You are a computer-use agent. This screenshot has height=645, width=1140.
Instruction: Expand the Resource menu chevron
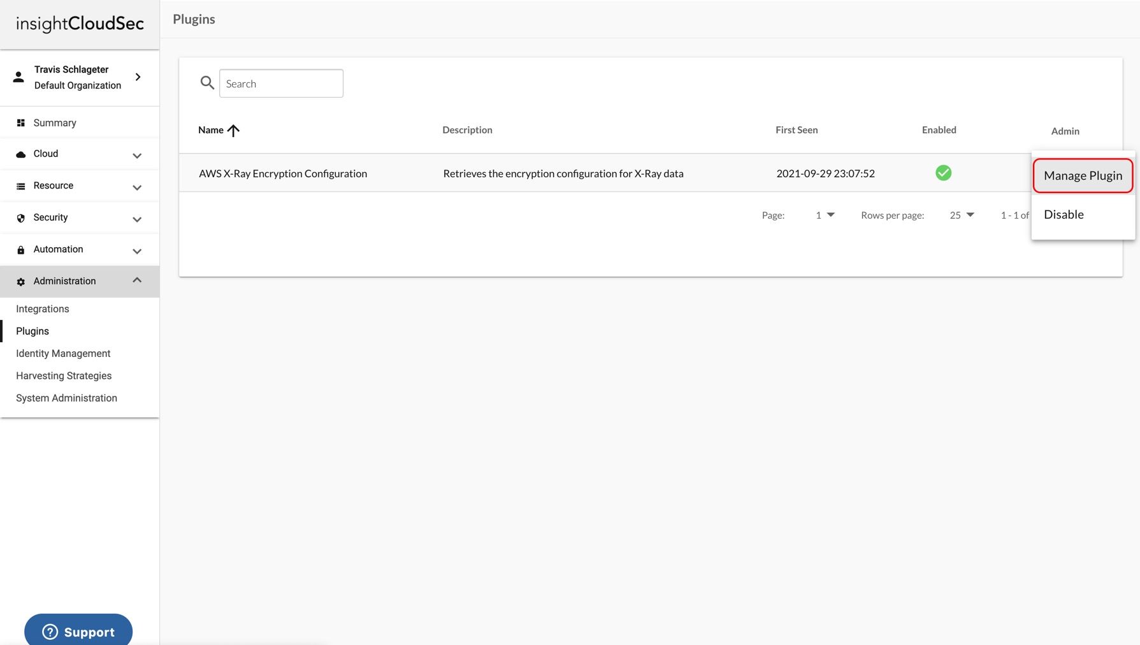tap(137, 187)
